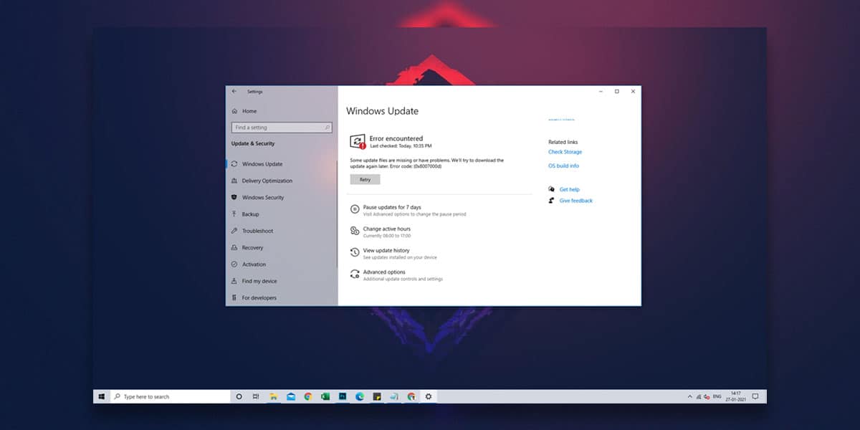
Task: Select Delivery Optimization sidebar icon
Action: pos(234,181)
